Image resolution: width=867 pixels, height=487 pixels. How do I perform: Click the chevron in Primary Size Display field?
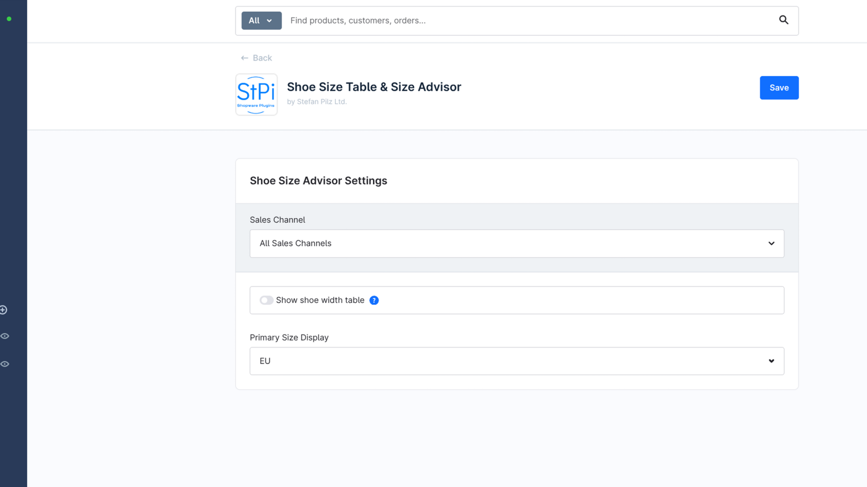[x=771, y=361]
